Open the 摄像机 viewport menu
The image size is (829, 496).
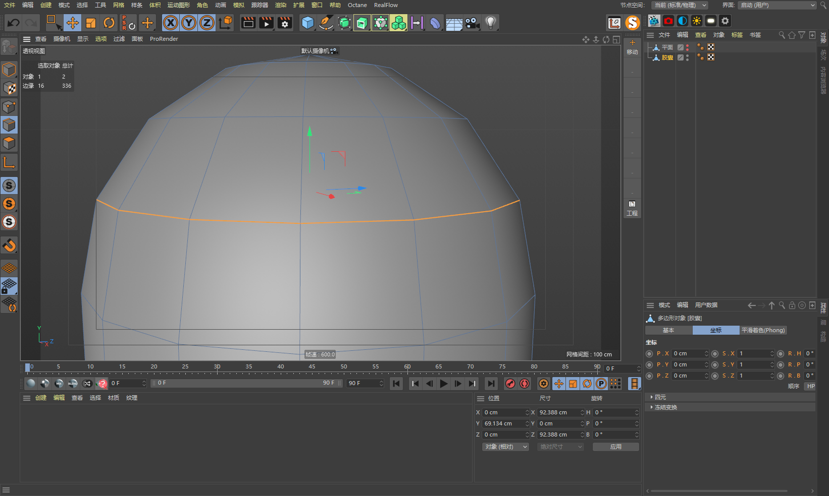62,39
